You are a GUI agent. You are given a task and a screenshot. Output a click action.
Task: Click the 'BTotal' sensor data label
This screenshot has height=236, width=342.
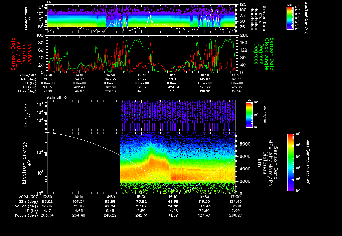click(x=260, y=19)
